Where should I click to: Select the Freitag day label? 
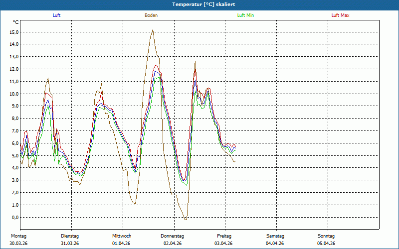tap(224, 236)
